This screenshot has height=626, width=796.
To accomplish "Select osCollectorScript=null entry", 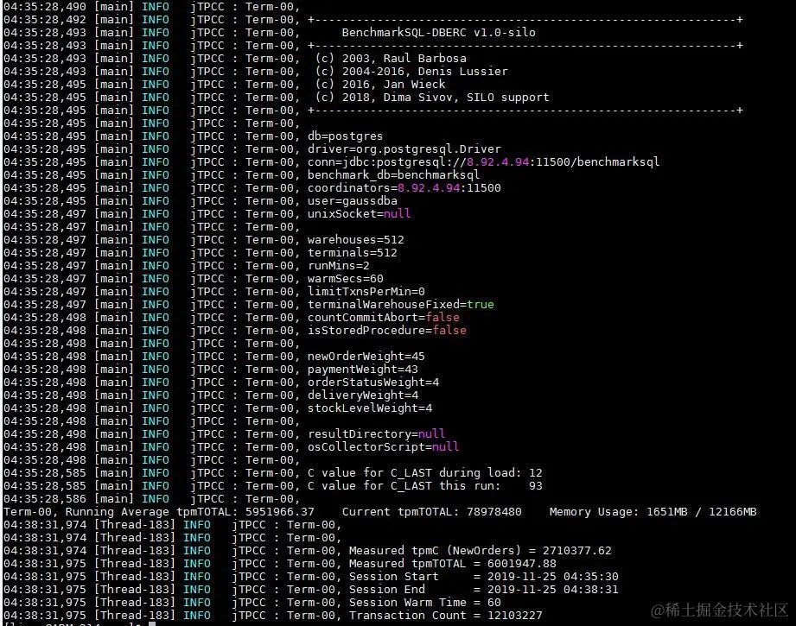I will point(383,447).
